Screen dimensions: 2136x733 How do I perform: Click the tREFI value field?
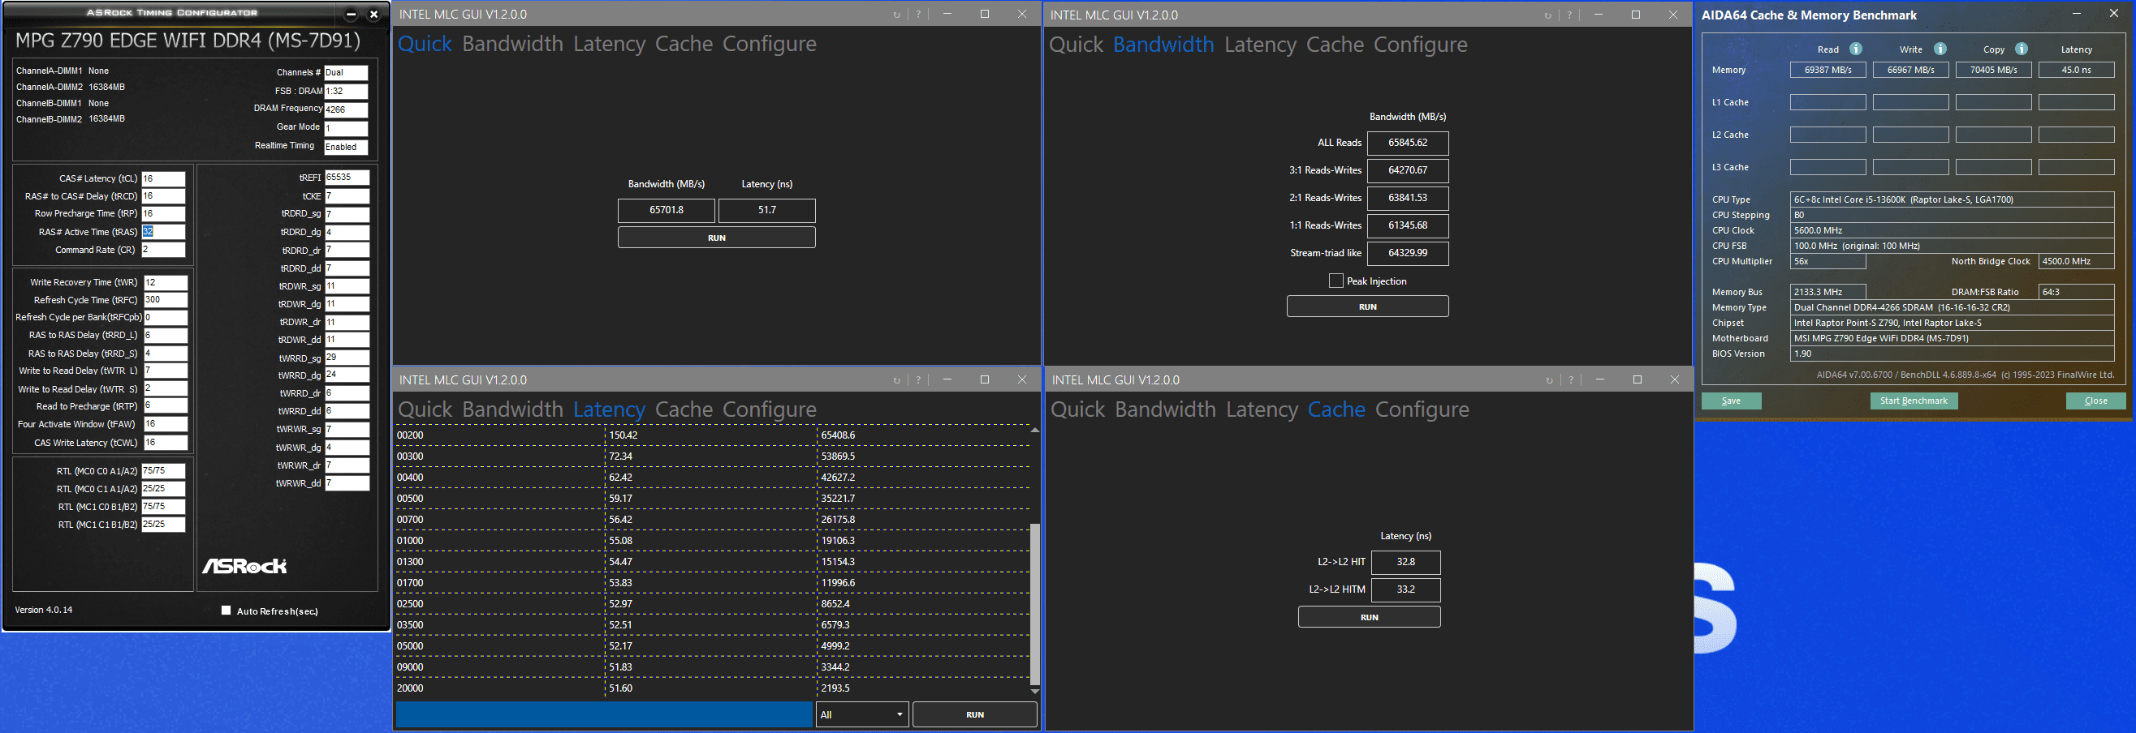click(x=347, y=178)
